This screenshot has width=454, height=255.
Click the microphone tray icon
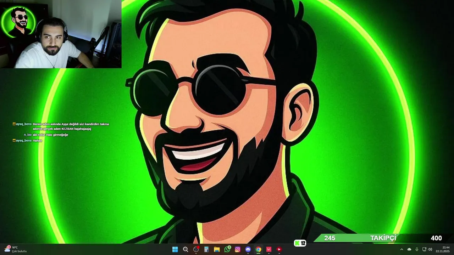[x=417, y=249]
